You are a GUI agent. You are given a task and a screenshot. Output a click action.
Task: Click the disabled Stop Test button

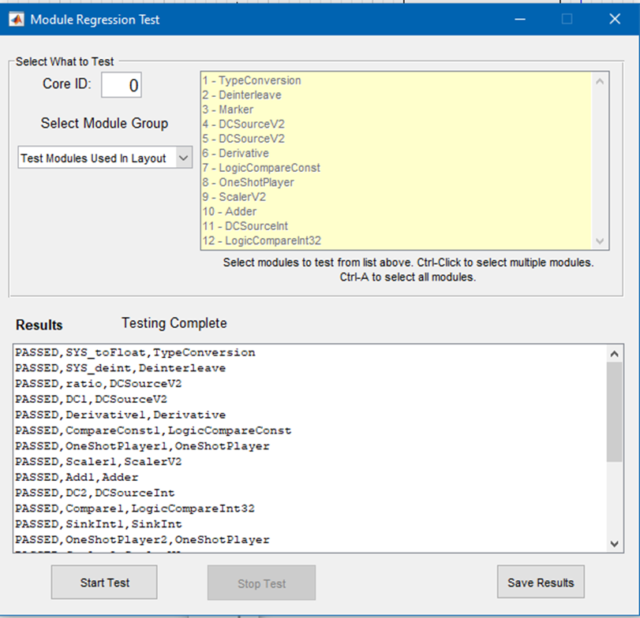pyautogui.click(x=261, y=583)
